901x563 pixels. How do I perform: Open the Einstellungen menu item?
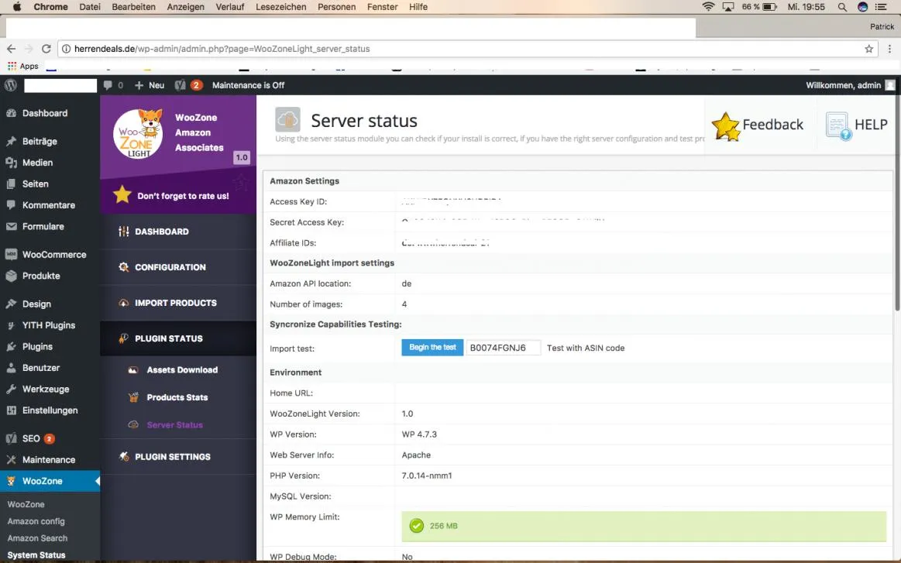pos(50,410)
